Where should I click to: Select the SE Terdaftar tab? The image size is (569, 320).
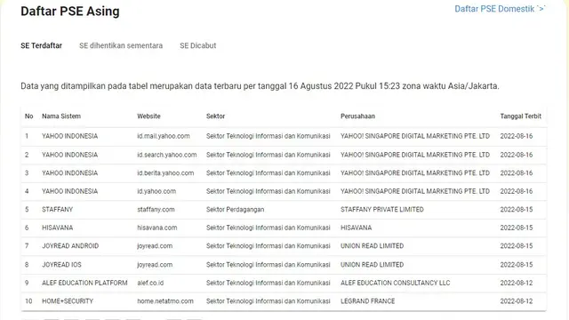coord(42,45)
